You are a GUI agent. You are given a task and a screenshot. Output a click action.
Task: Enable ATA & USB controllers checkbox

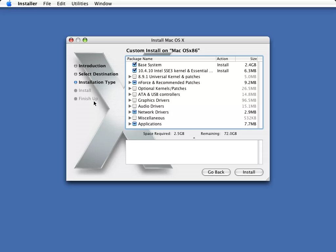pyautogui.click(x=135, y=94)
